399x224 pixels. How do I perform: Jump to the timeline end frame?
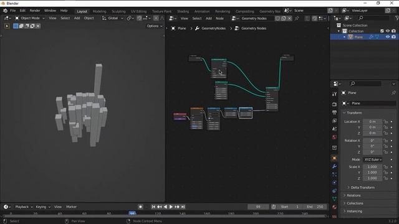[183, 207]
